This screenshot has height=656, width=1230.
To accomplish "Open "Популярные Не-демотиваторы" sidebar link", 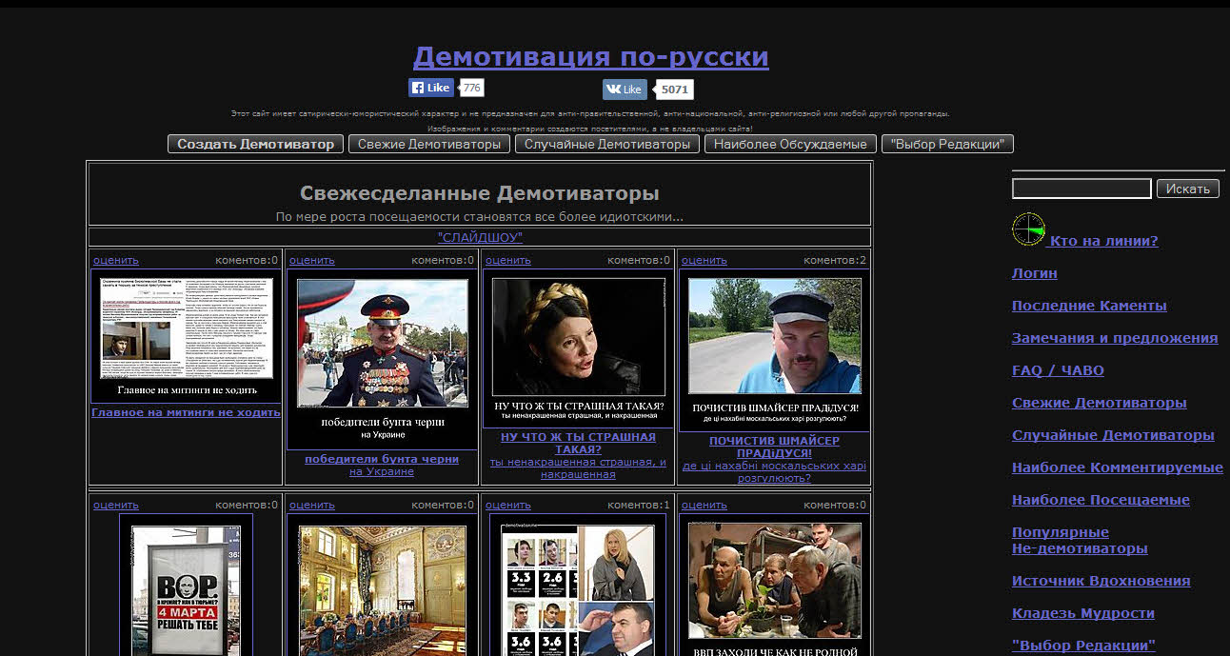I will click(1080, 540).
